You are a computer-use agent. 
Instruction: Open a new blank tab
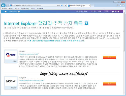coord(92,6)
